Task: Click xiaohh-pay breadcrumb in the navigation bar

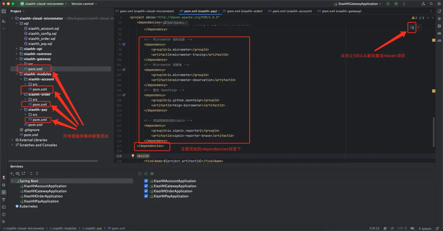Action: (x=92, y=228)
